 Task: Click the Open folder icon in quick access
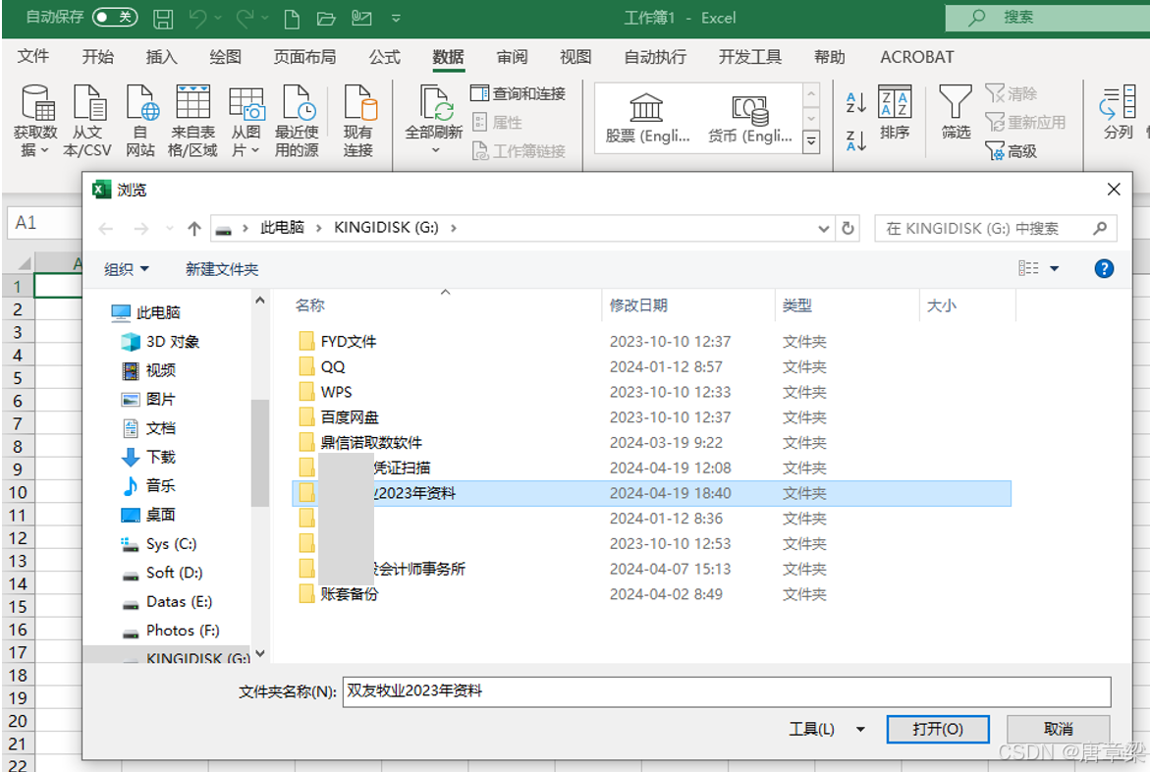pyautogui.click(x=326, y=19)
